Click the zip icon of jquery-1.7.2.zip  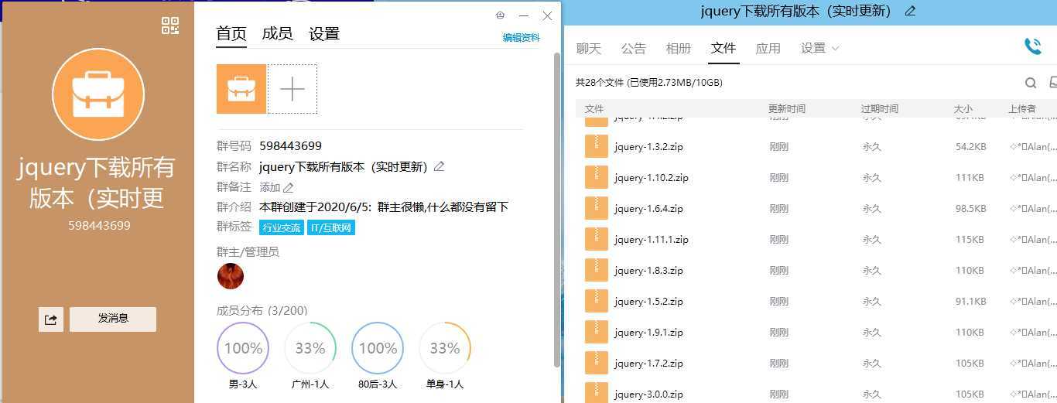point(597,363)
